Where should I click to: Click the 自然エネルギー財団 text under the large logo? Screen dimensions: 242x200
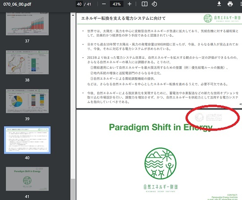click(160, 187)
